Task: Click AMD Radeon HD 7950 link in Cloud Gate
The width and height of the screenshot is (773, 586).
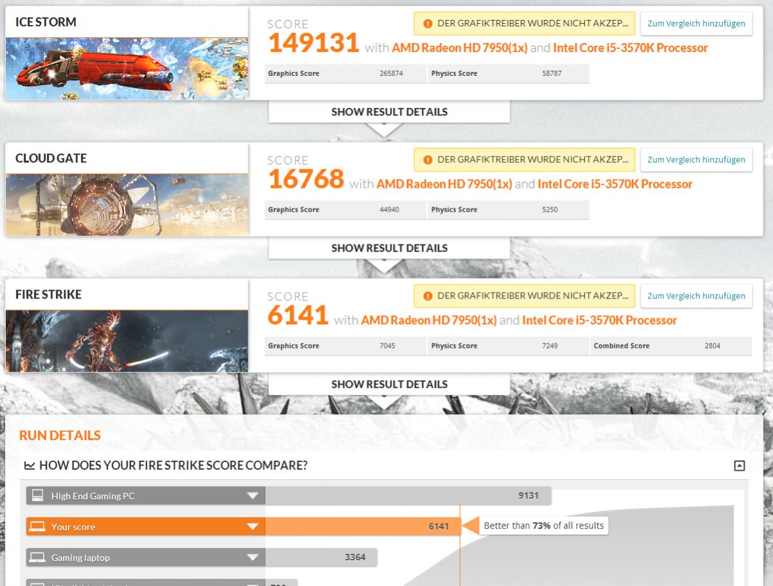Action: point(444,185)
